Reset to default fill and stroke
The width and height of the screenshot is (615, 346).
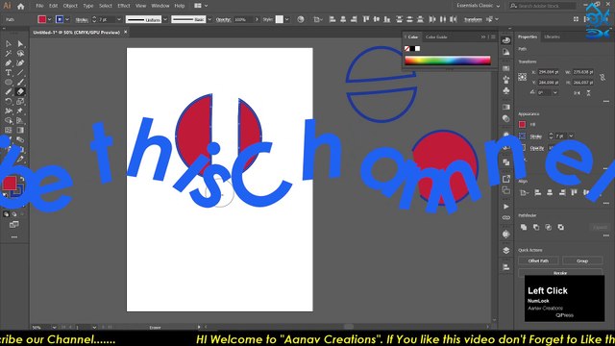click(5, 194)
